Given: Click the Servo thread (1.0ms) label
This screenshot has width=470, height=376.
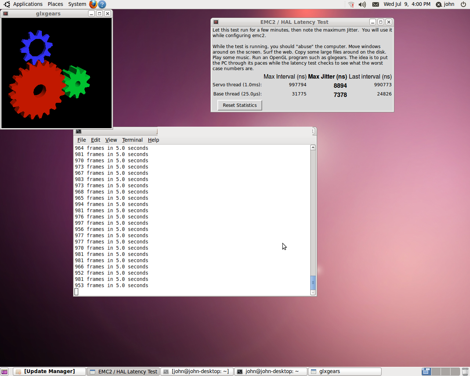Looking at the screenshot, I should [x=237, y=85].
